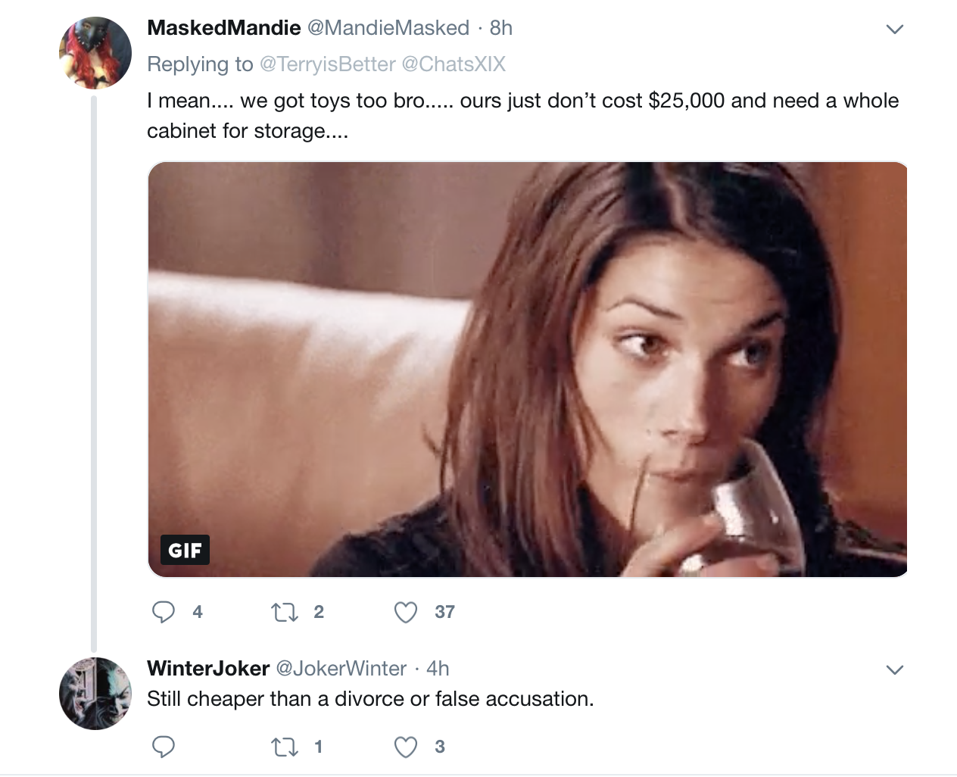Open the 8h timestamp of tweet

pos(501,28)
